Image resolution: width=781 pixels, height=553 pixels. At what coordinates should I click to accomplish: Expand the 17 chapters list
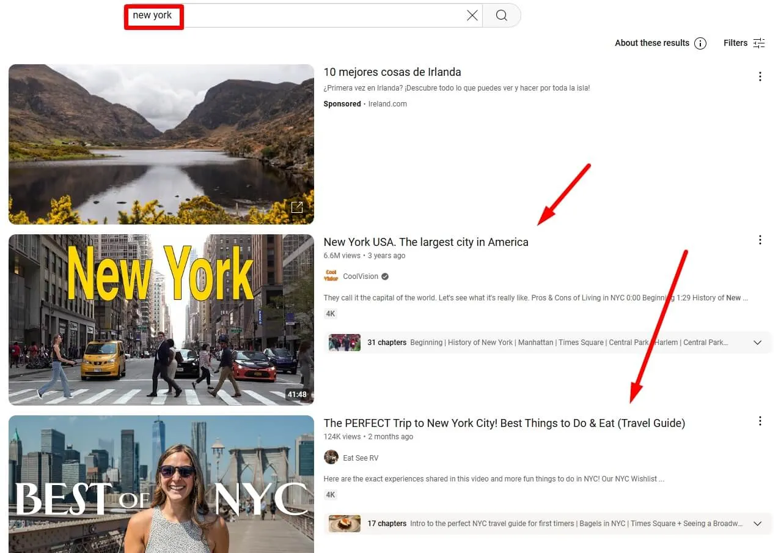(x=758, y=524)
